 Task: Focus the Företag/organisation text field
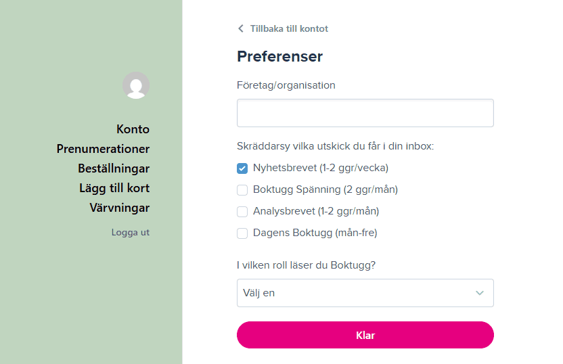click(x=365, y=113)
